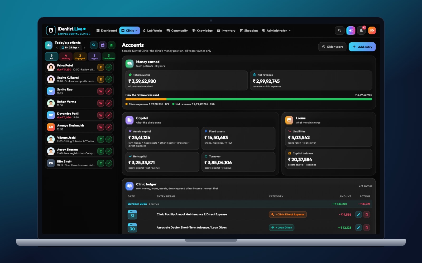Toggle Priya Patel's checkmark status

(x=109, y=67)
